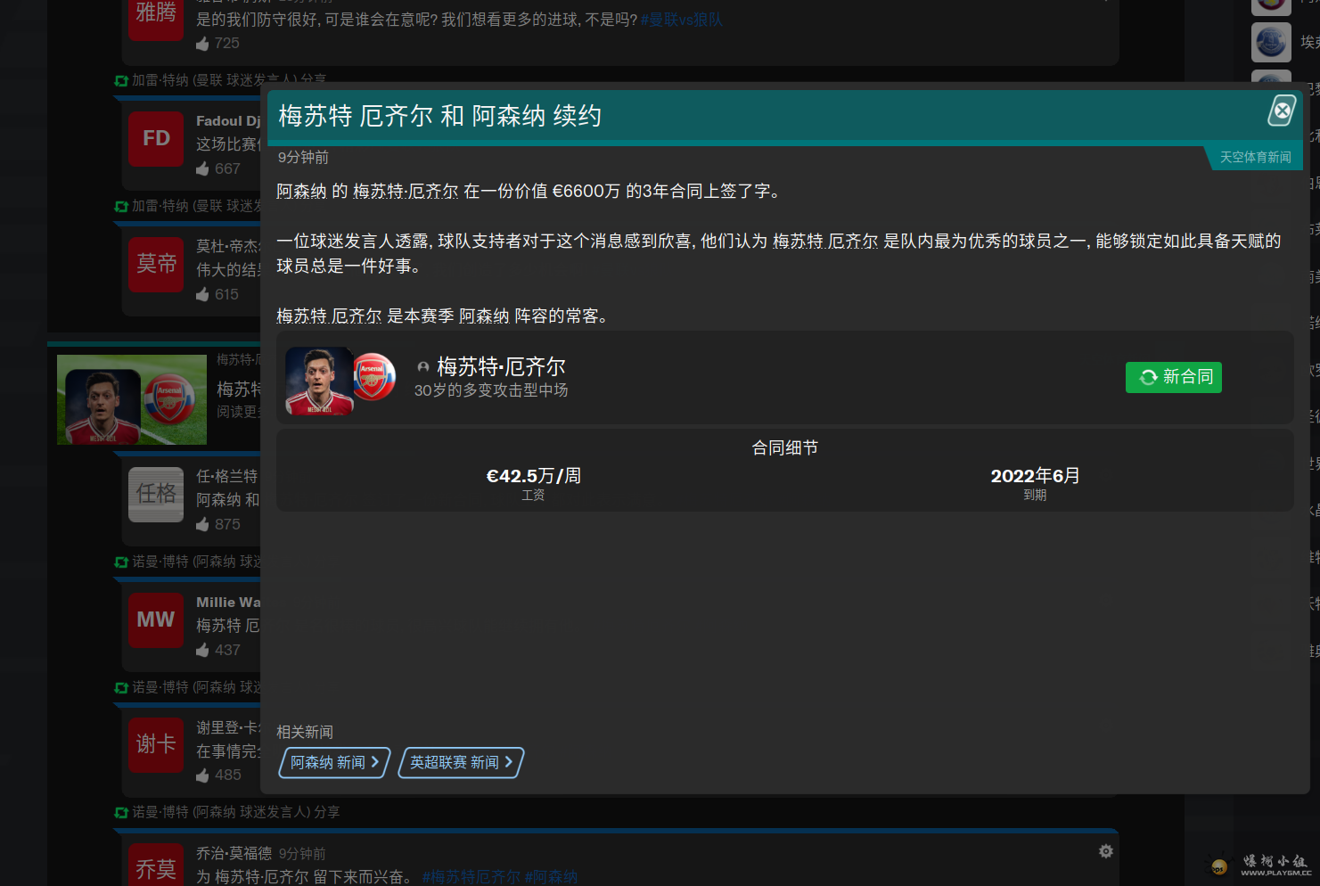This screenshot has width=1320, height=886.
Task: Open 阿森纳 新闻 related link
Action: (x=334, y=762)
